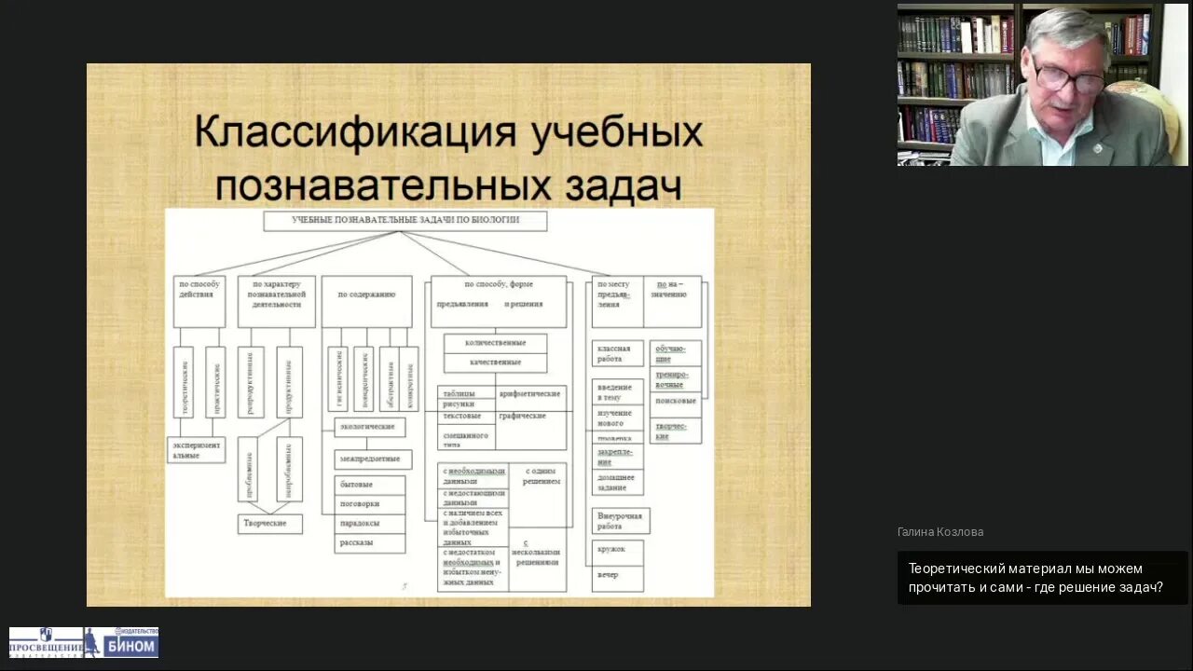Select the 'введение в тему' row
The height and width of the screenshot is (671, 1193).
pyautogui.click(x=618, y=392)
